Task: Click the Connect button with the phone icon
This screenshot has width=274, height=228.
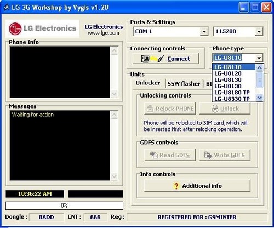Action: pos(165,59)
